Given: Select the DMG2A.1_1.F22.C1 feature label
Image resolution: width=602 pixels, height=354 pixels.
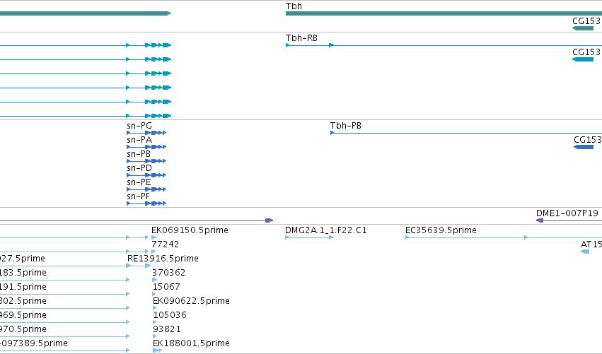Looking at the screenshot, I should point(326,230).
